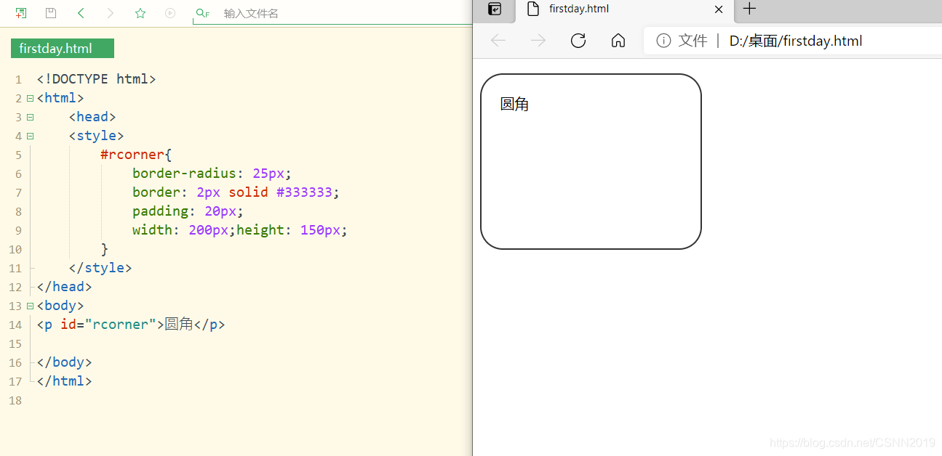Click the closing </html> tag on line 17
This screenshot has height=456, width=942.
64,381
